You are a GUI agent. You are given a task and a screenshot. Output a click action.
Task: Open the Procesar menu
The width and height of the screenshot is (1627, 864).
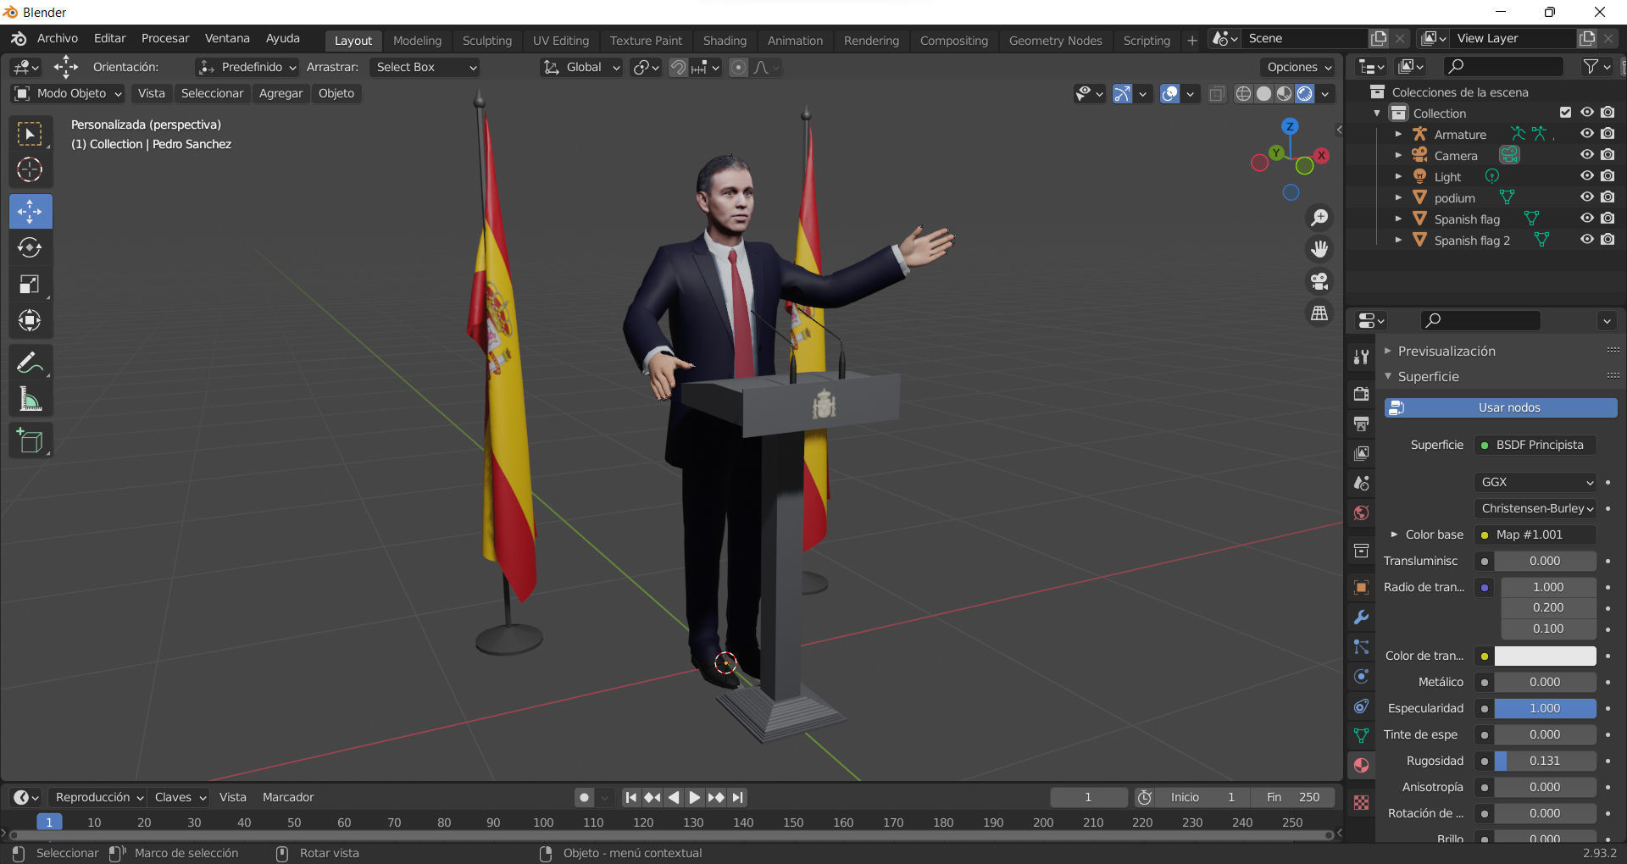point(165,39)
